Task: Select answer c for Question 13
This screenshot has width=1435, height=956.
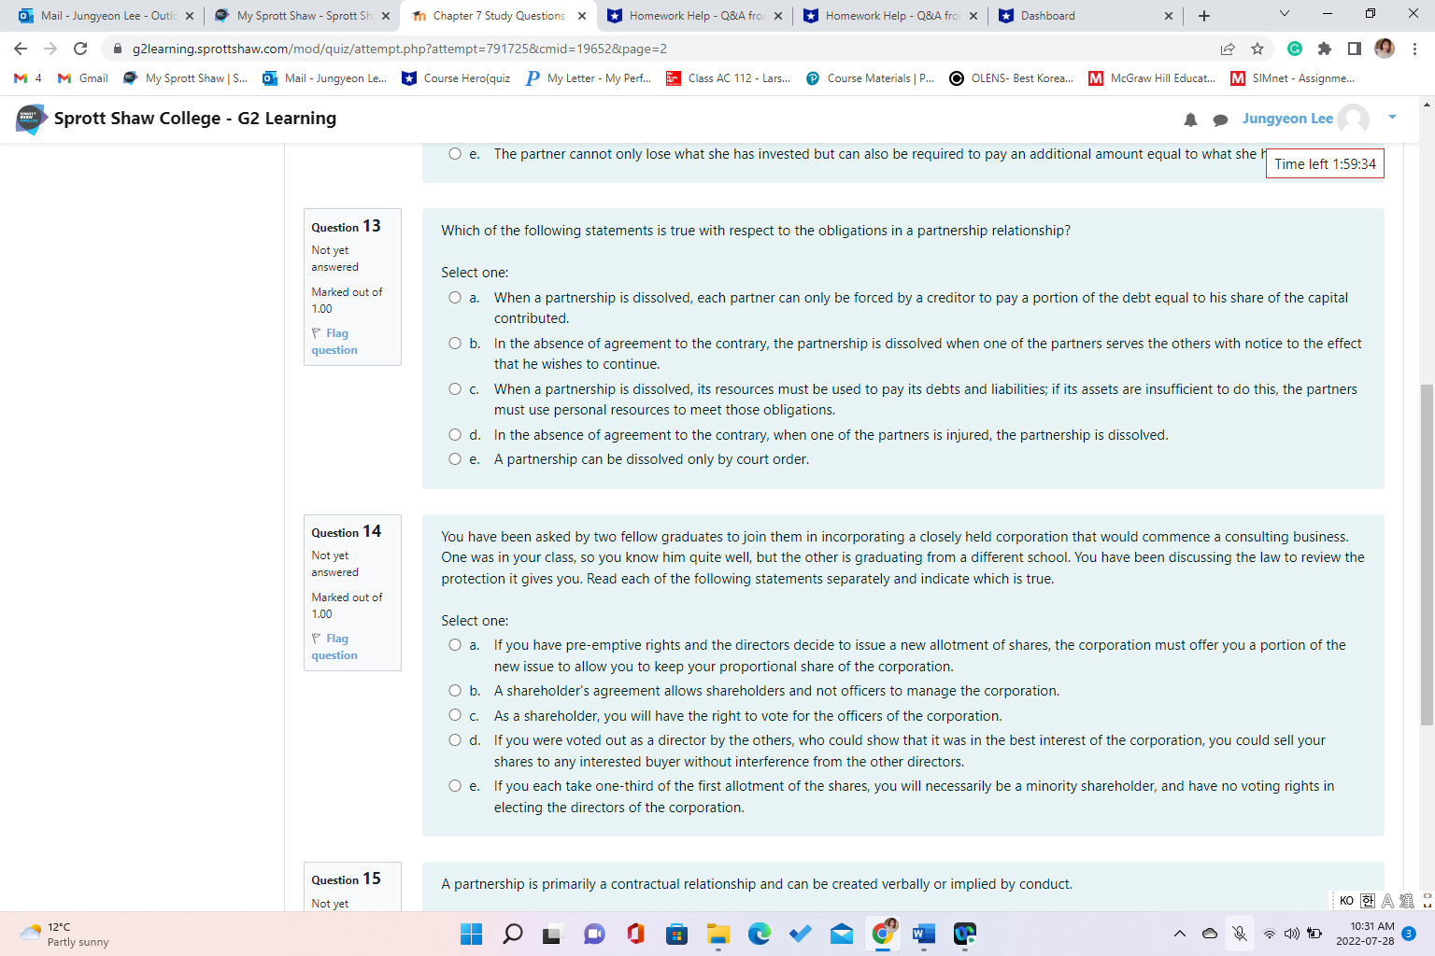Action: (454, 388)
